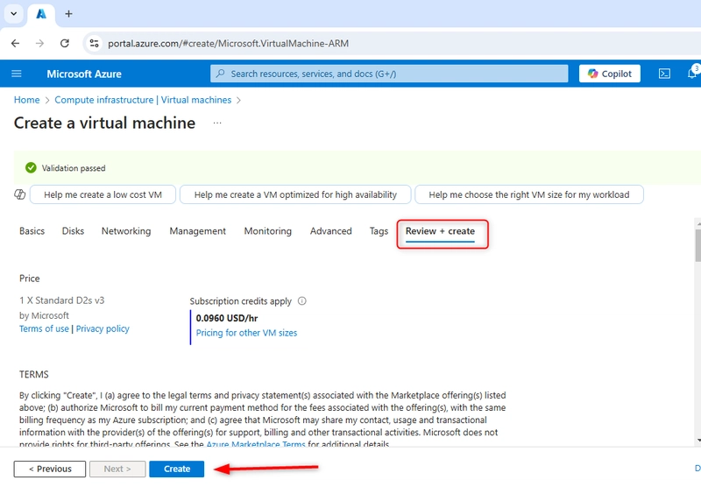Open the tab search chevron dropdown
The width and height of the screenshot is (701, 487).
click(14, 13)
